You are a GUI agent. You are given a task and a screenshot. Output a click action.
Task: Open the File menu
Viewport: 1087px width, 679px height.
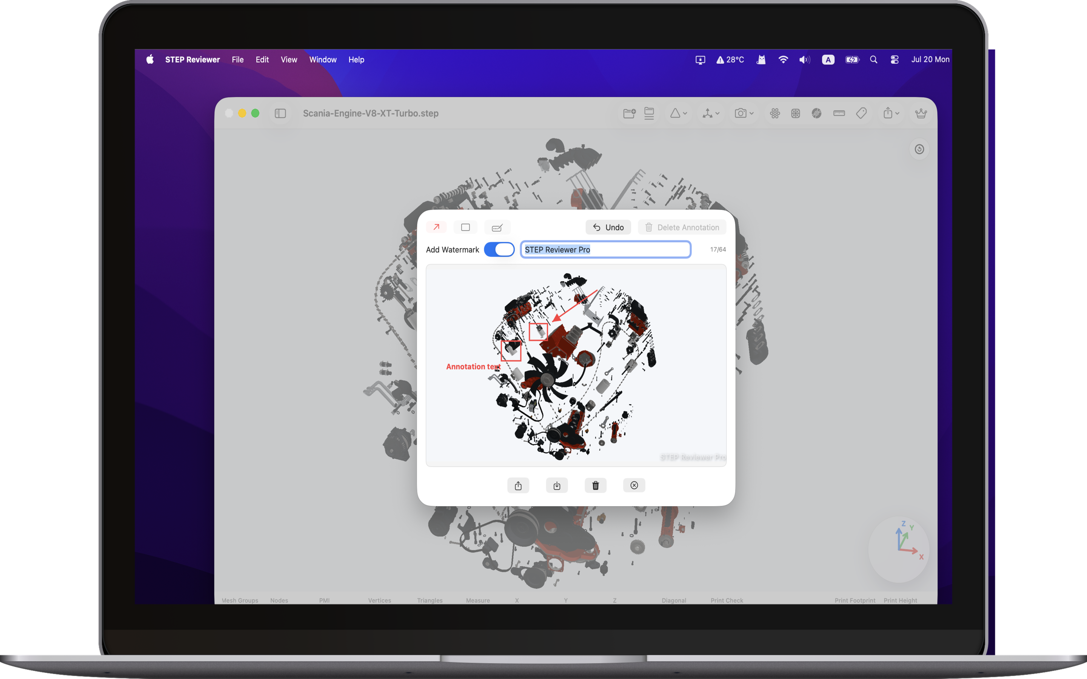tap(238, 59)
